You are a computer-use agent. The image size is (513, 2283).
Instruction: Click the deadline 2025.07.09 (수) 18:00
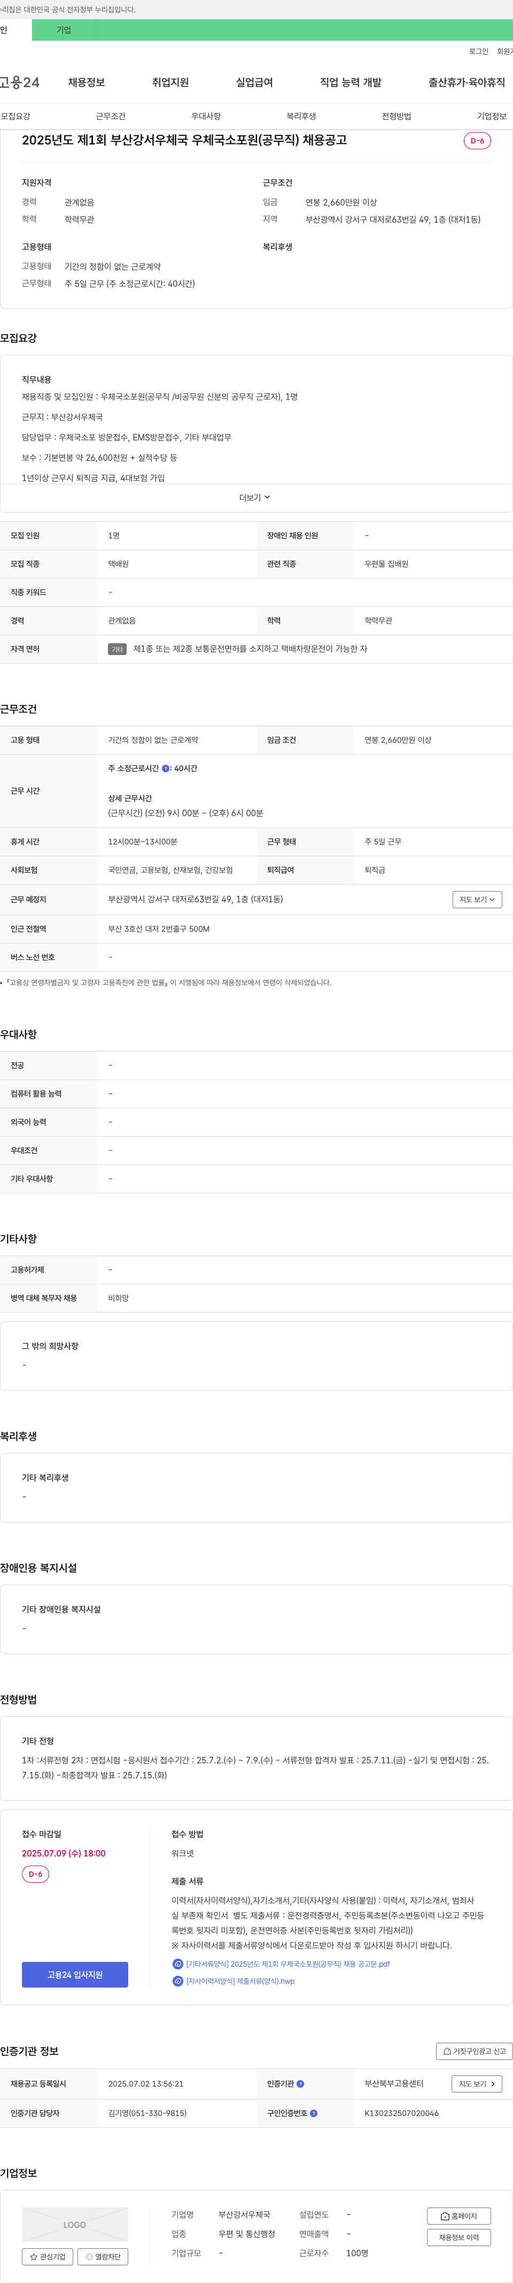coord(64,1853)
